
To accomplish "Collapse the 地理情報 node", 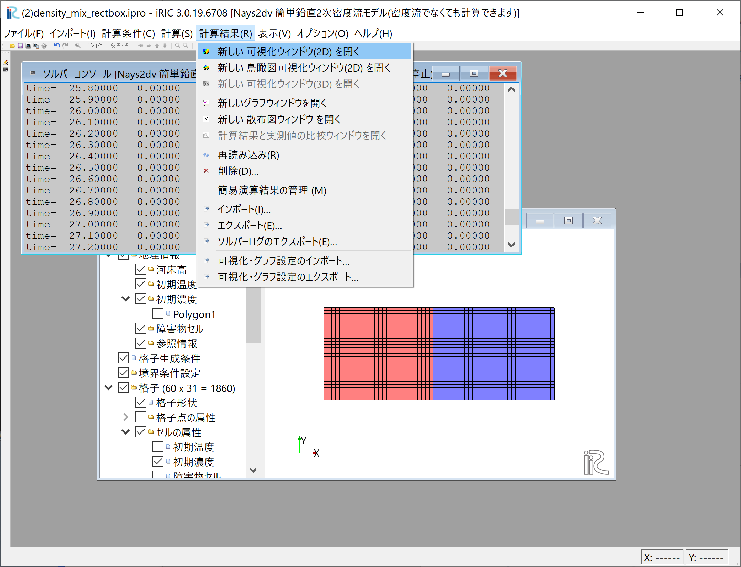I will (108, 256).
